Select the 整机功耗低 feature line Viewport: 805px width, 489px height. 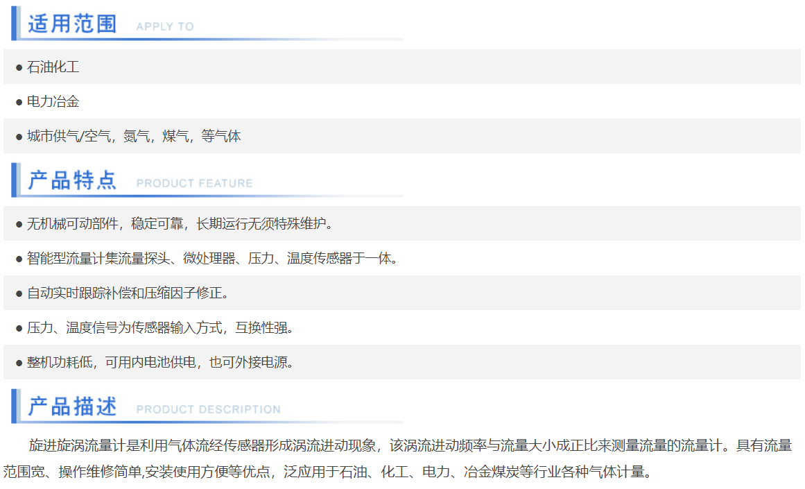[x=160, y=363]
